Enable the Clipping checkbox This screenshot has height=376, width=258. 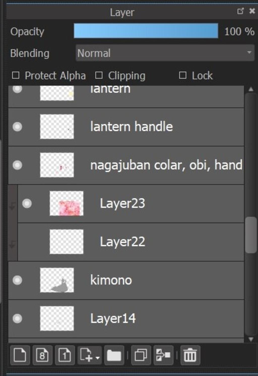pyautogui.click(x=99, y=75)
